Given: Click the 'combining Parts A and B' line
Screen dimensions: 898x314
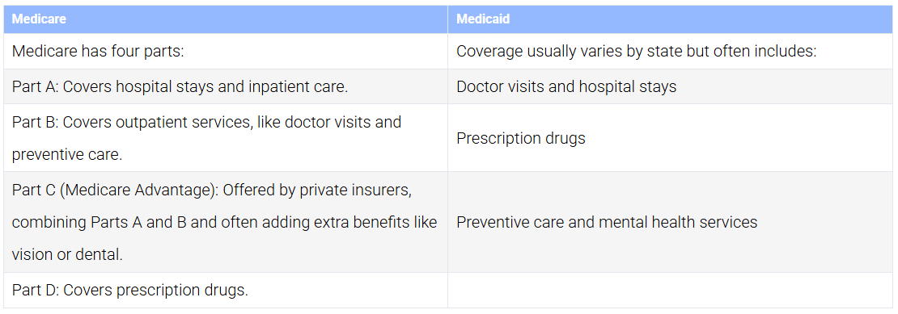Looking at the screenshot, I should tap(224, 222).
